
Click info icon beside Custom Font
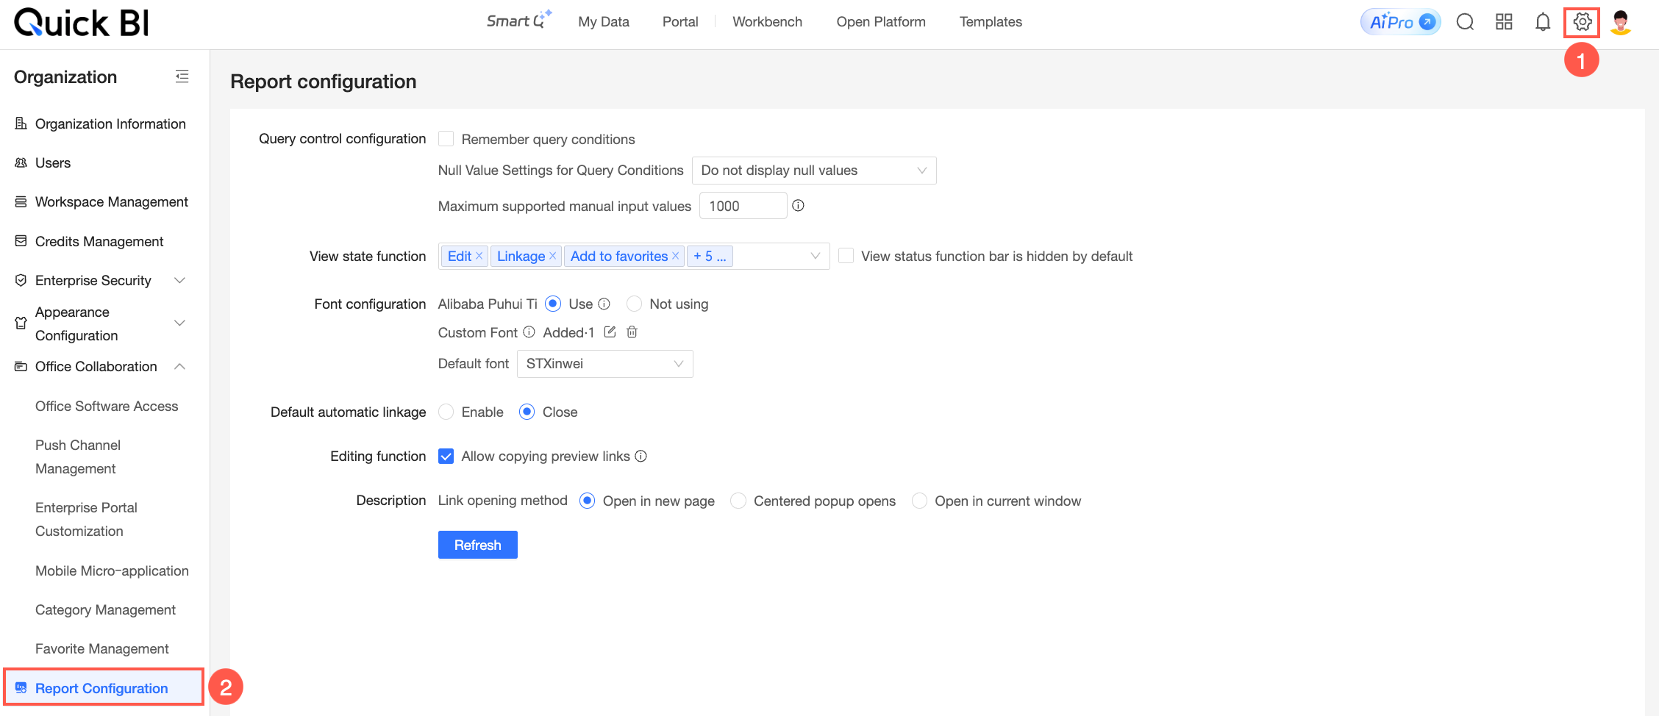click(x=529, y=332)
